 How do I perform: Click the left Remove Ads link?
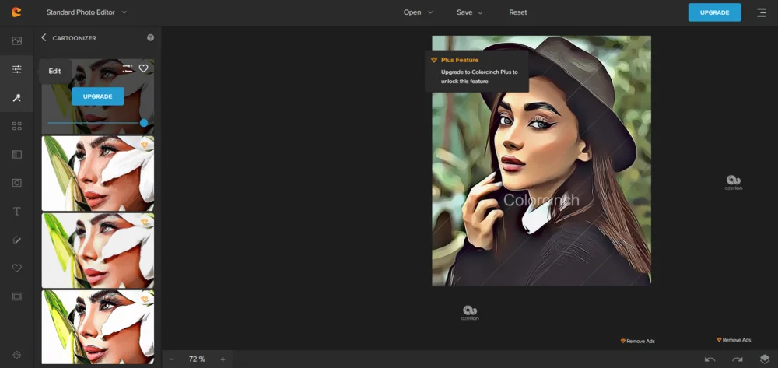(x=638, y=342)
